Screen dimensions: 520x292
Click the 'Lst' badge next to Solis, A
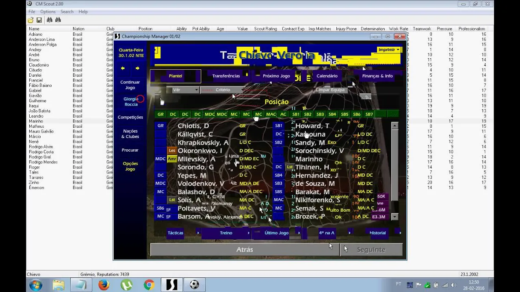point(172,200)
